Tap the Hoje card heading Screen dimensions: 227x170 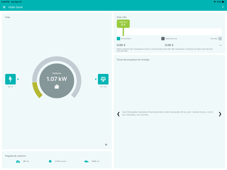pos(7,17)
